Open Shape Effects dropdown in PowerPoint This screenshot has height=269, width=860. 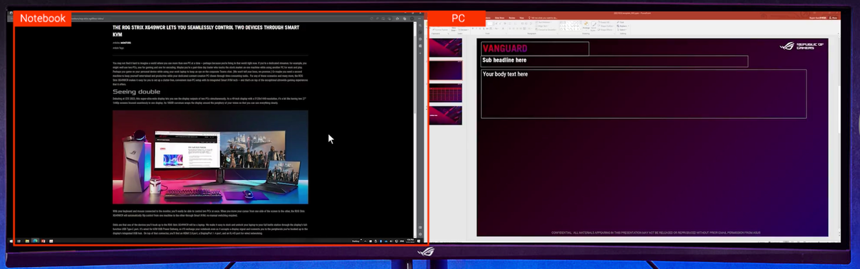pyautogui.click(x=605, y=30)
